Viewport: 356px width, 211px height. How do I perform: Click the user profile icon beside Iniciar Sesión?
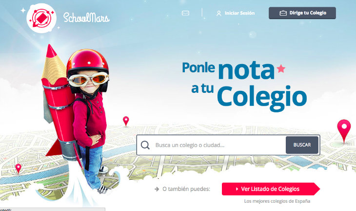pos(218,13)
